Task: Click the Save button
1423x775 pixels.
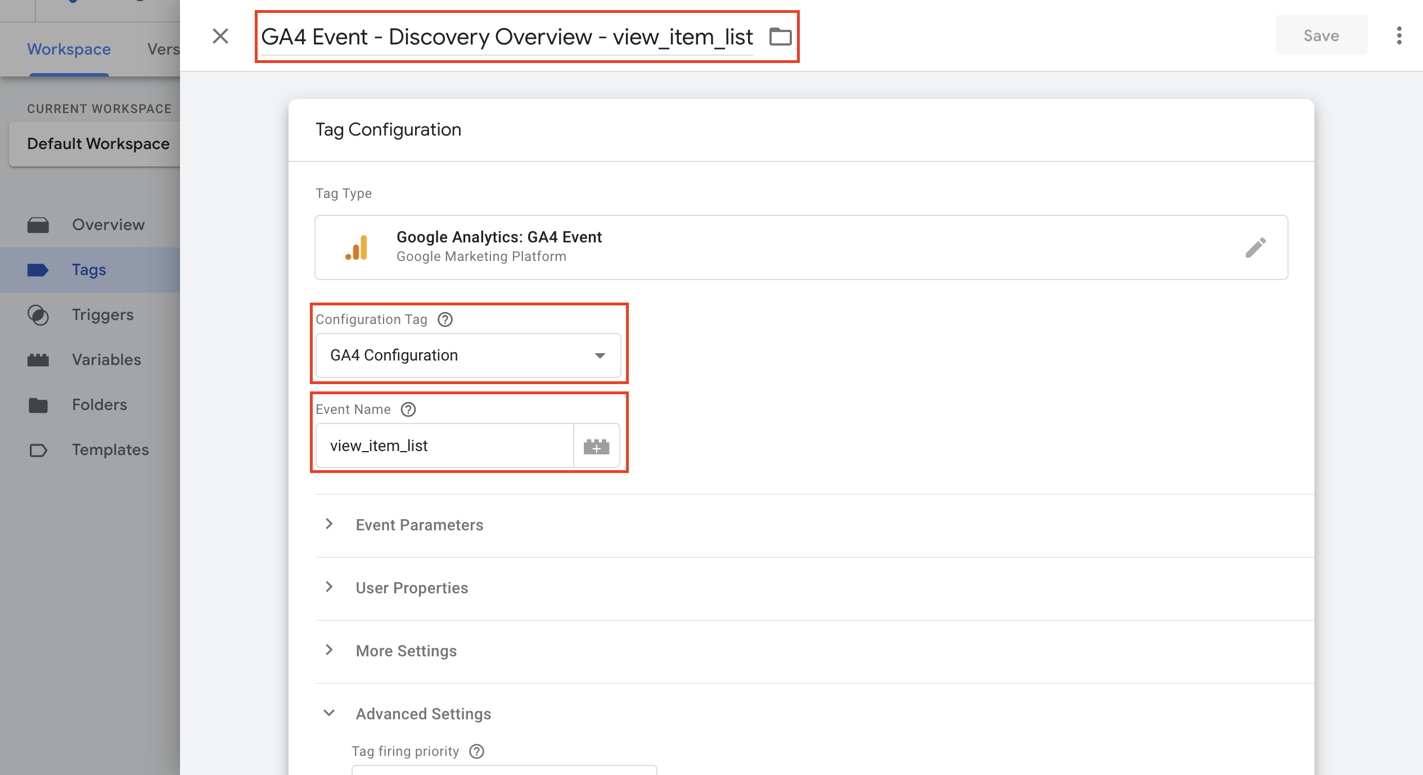Action: [1321, 35]
